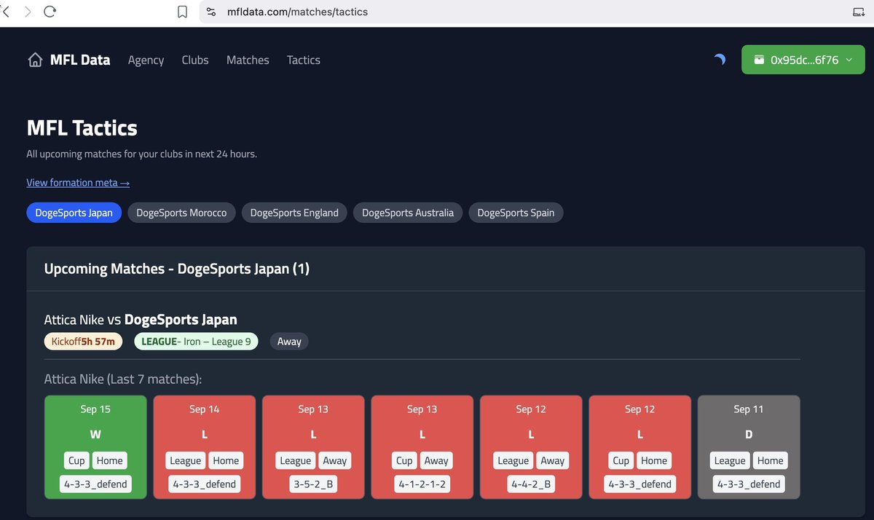Open the Clubs nav item
874x520 pixels.
pyautogui.click(x=195, y=60)
